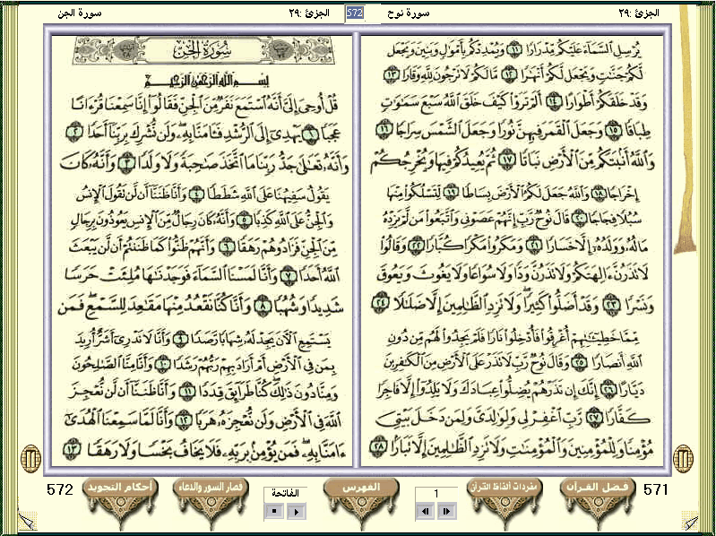Click page number 572 at the bottom left
This screenshot has height=536, width=716.
(60, 489)
